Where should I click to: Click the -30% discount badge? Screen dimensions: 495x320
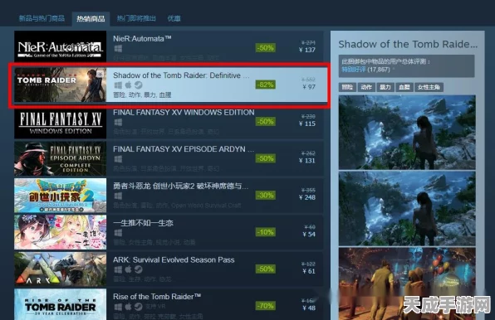(265, 196)
